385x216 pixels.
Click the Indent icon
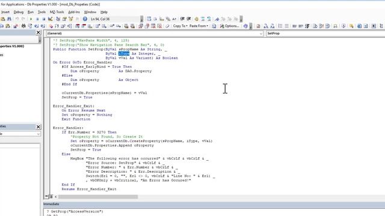click(x=182, y=19)
